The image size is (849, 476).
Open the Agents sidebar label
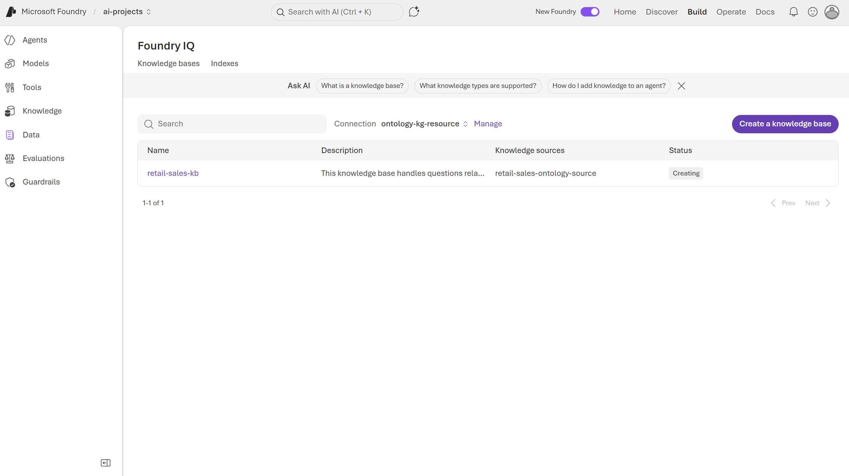coord(35,40)
